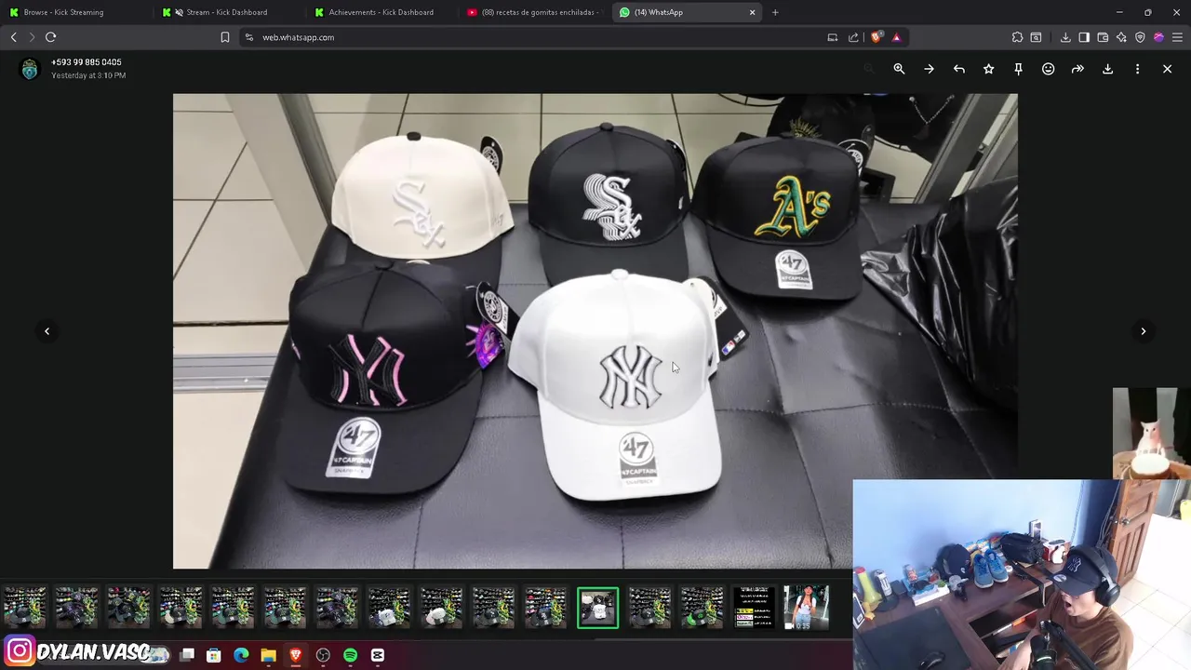The width and height of the screenshot is (1191, 670).
Task: Zoom in on the WhatsApp photo
Action: pyautogui.click(x=899, y=69)
